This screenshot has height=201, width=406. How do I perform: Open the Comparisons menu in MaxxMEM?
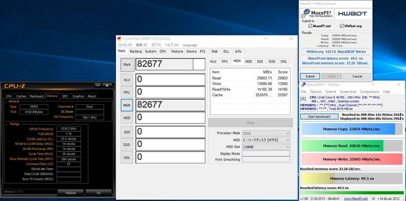point(369,92)
